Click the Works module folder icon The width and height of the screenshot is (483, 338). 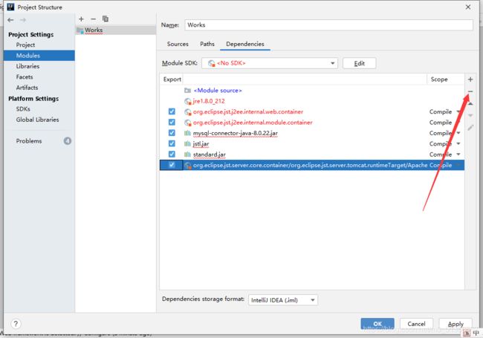80,30
